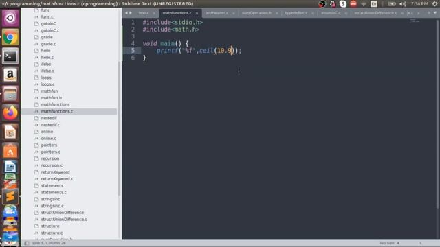Open statements.c from the sidebar
This screenshot has width=440, height=247.
pyautogui.click(x=54, y=192)
